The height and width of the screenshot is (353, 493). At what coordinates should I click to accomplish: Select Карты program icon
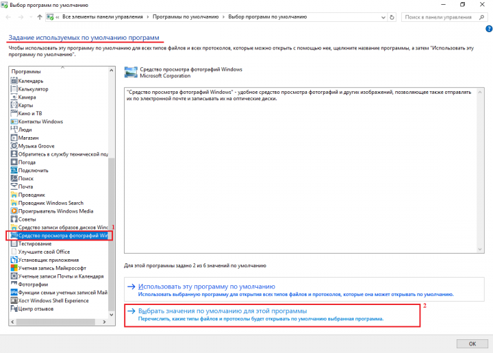pyautogui.click(x=14, y=105)
